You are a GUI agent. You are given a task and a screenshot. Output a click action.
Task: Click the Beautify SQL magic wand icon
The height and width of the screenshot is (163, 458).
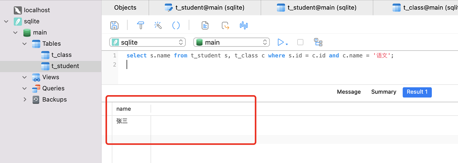point(158,25)
